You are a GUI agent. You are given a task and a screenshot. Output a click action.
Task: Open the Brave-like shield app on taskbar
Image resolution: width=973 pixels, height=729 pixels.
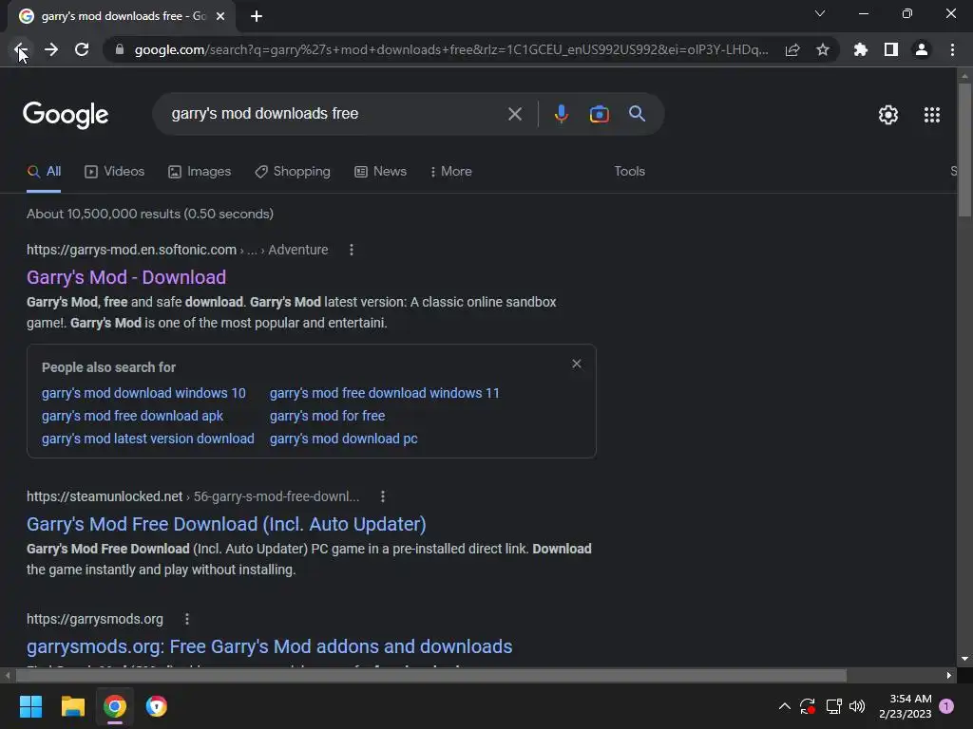tap(157, 706)
